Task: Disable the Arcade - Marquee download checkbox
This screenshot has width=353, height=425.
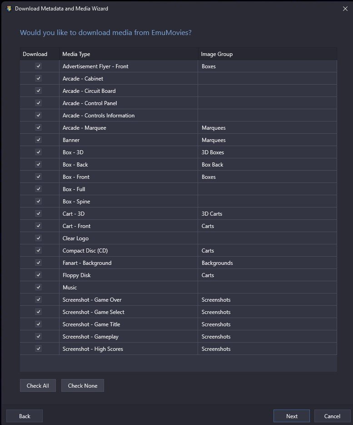Action: point(39,127)
